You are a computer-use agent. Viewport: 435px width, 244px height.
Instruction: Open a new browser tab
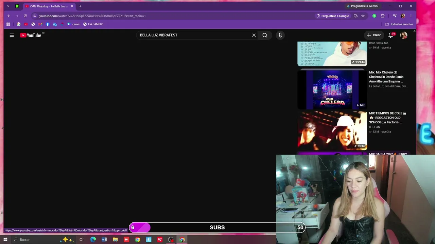click(x=80, y=6)
